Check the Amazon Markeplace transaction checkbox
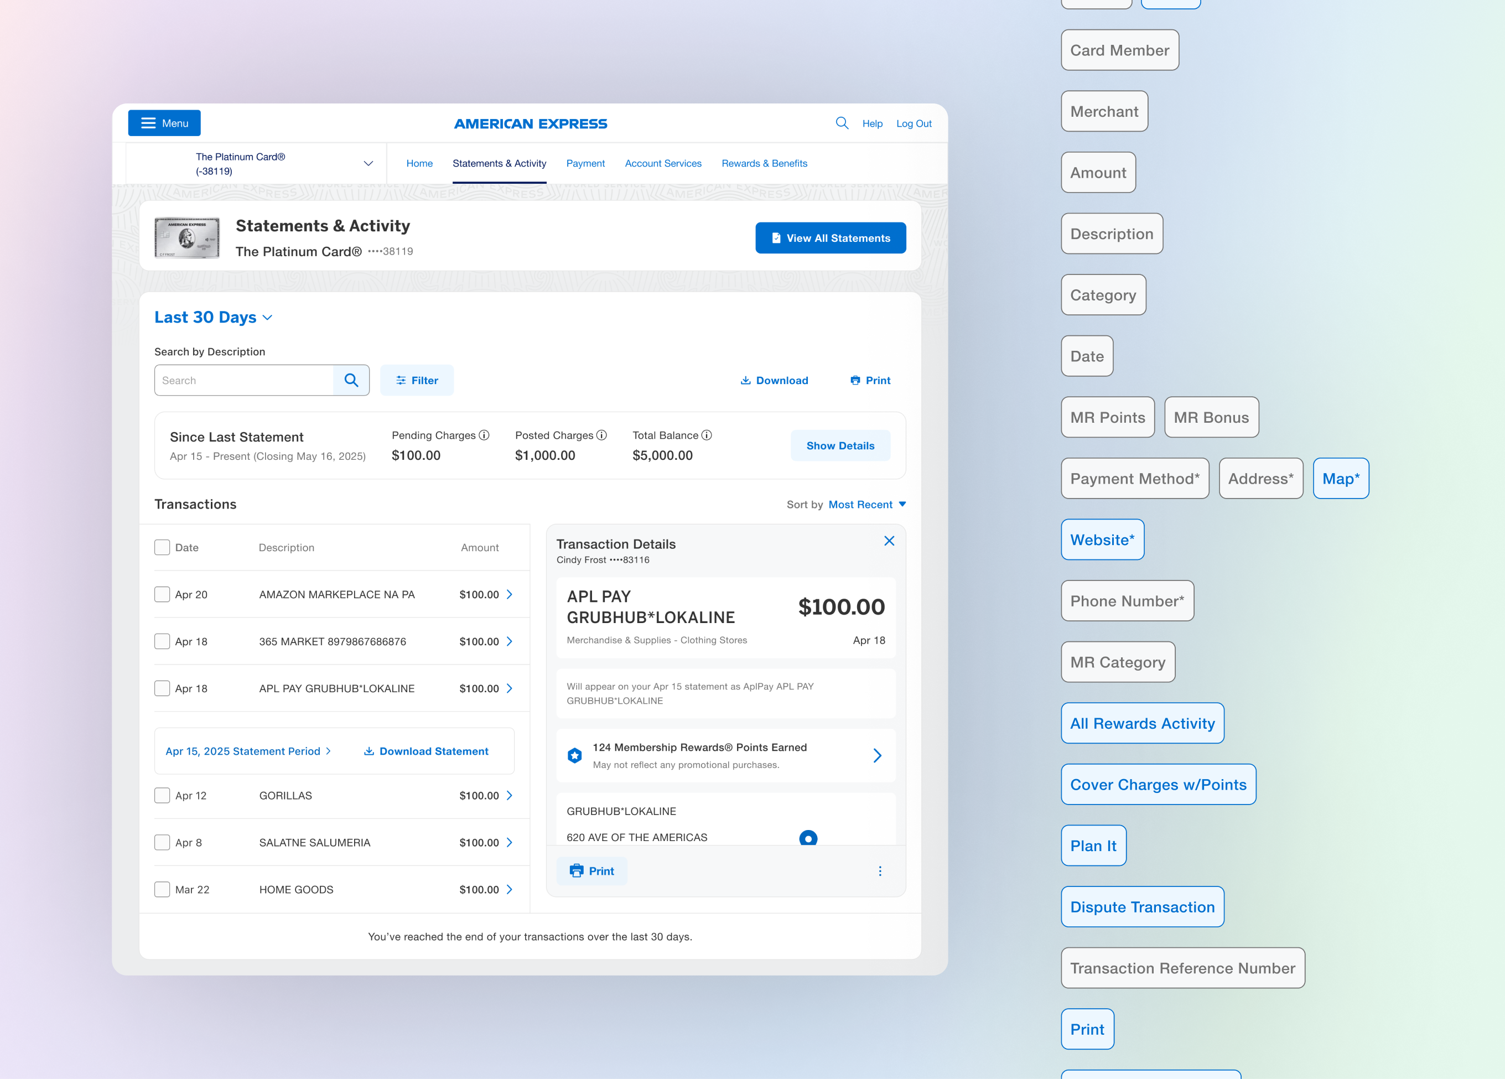Screen dimensions: 1505x1079 (x=162, y=594)
